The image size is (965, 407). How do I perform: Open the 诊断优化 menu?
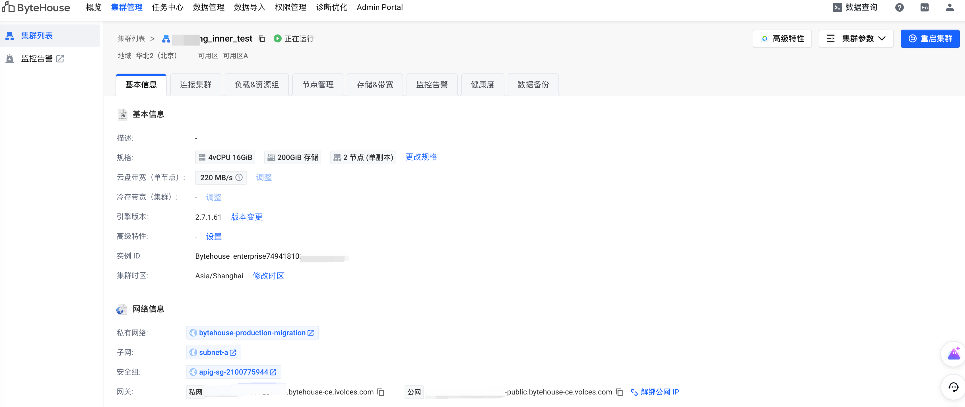pyautogui.click(x=331, y=7)
